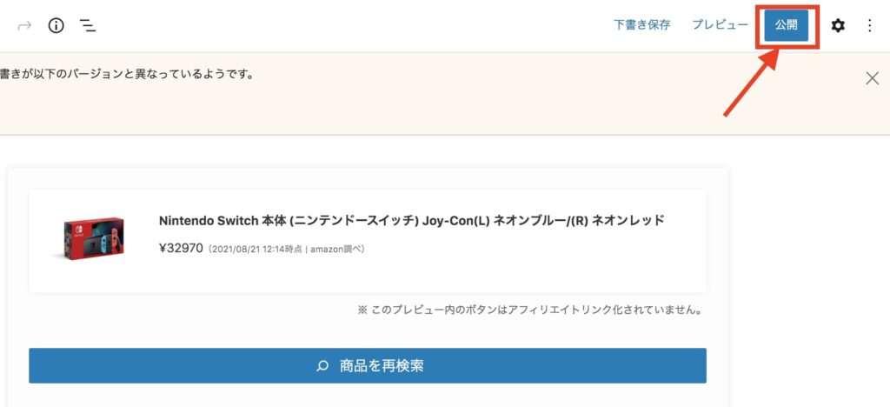Click the バージョンと異なっている notice message

(x=126, y=75)
